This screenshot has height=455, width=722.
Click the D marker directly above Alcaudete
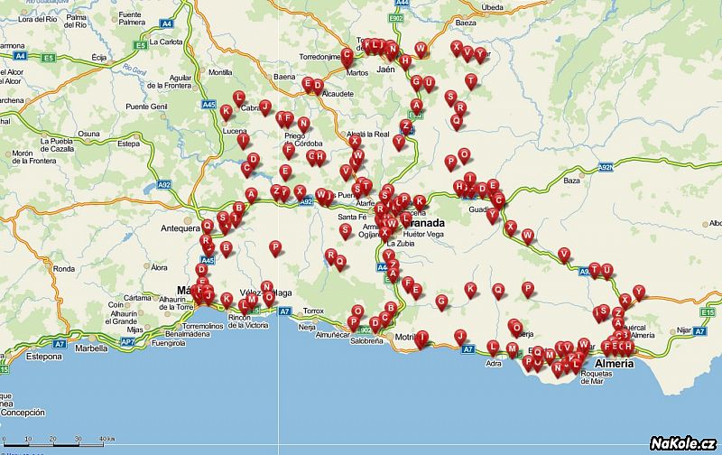(318, 87)
